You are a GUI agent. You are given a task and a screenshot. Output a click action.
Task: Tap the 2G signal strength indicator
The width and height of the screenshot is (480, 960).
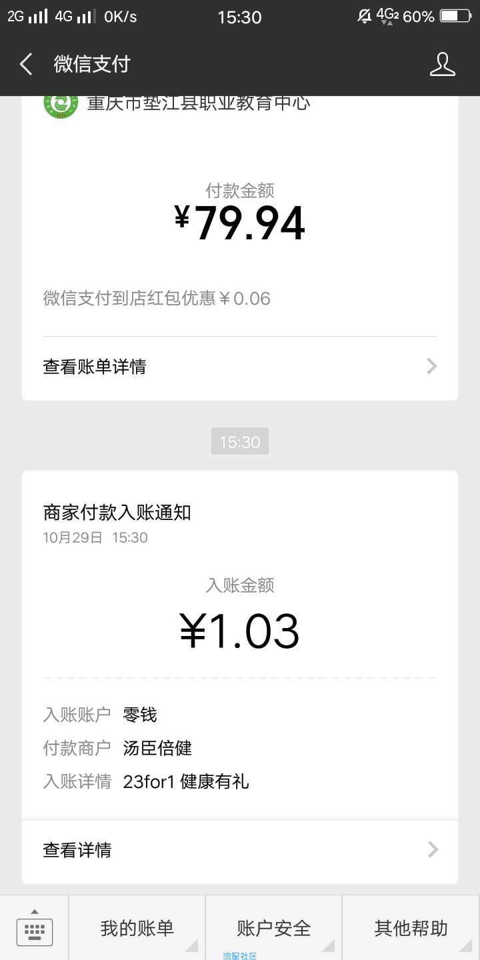(28, 17)
